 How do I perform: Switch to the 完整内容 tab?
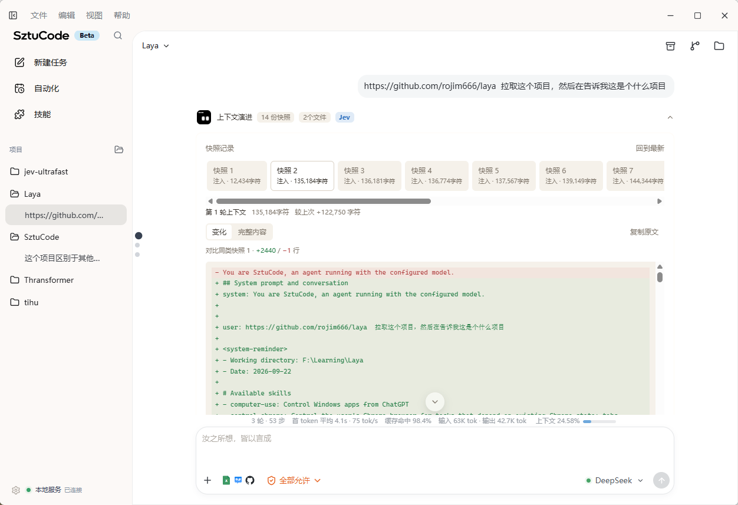click(252, 232)
